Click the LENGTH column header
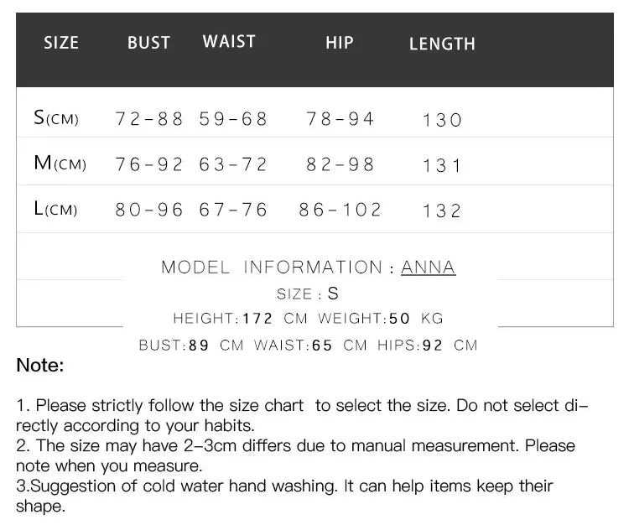 (x=442, y=44)
